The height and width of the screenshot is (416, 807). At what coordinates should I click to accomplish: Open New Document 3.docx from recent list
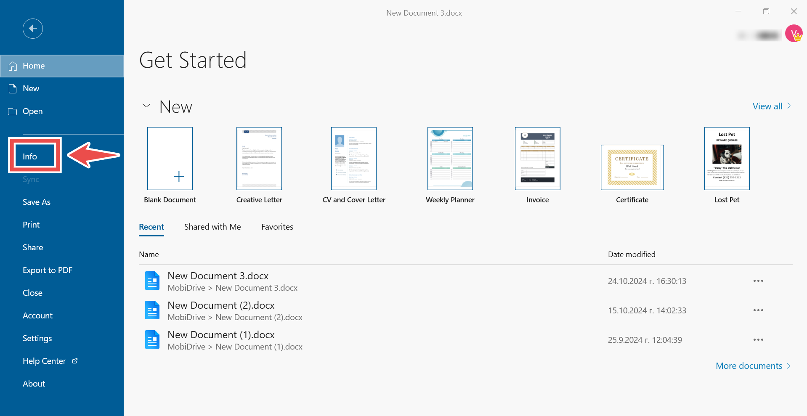[218, 276]
